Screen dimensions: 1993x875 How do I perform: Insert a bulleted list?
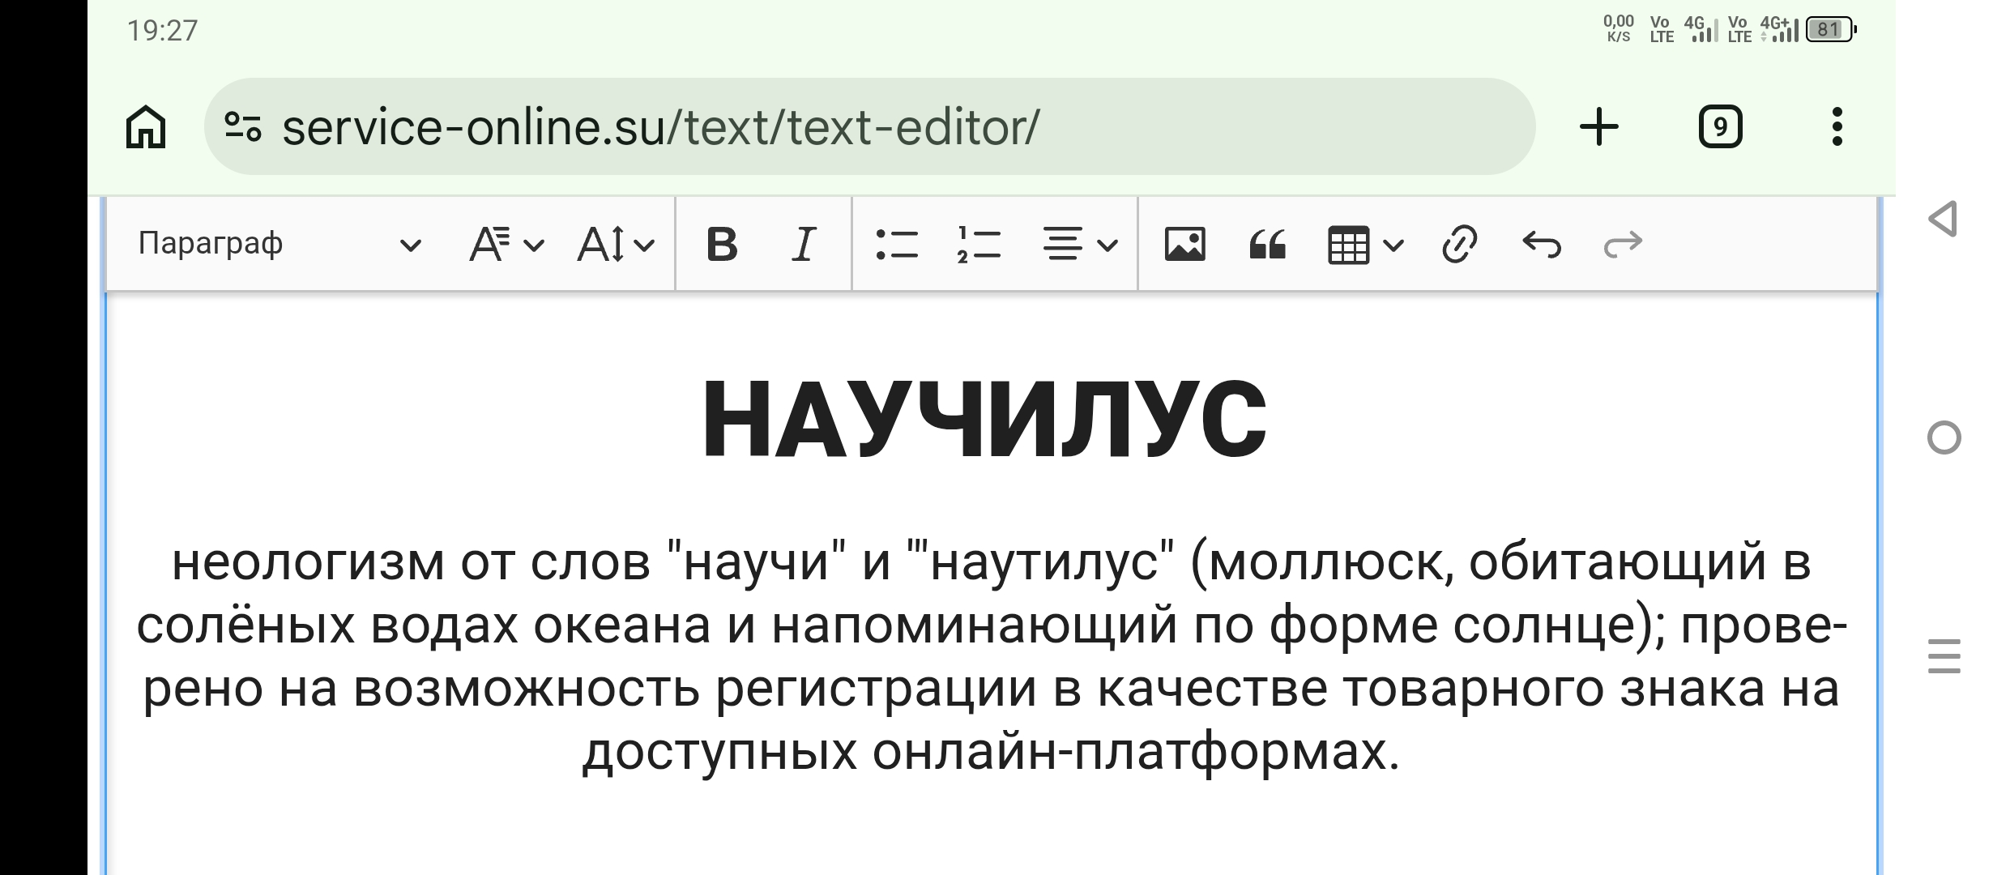pos(897,244)
